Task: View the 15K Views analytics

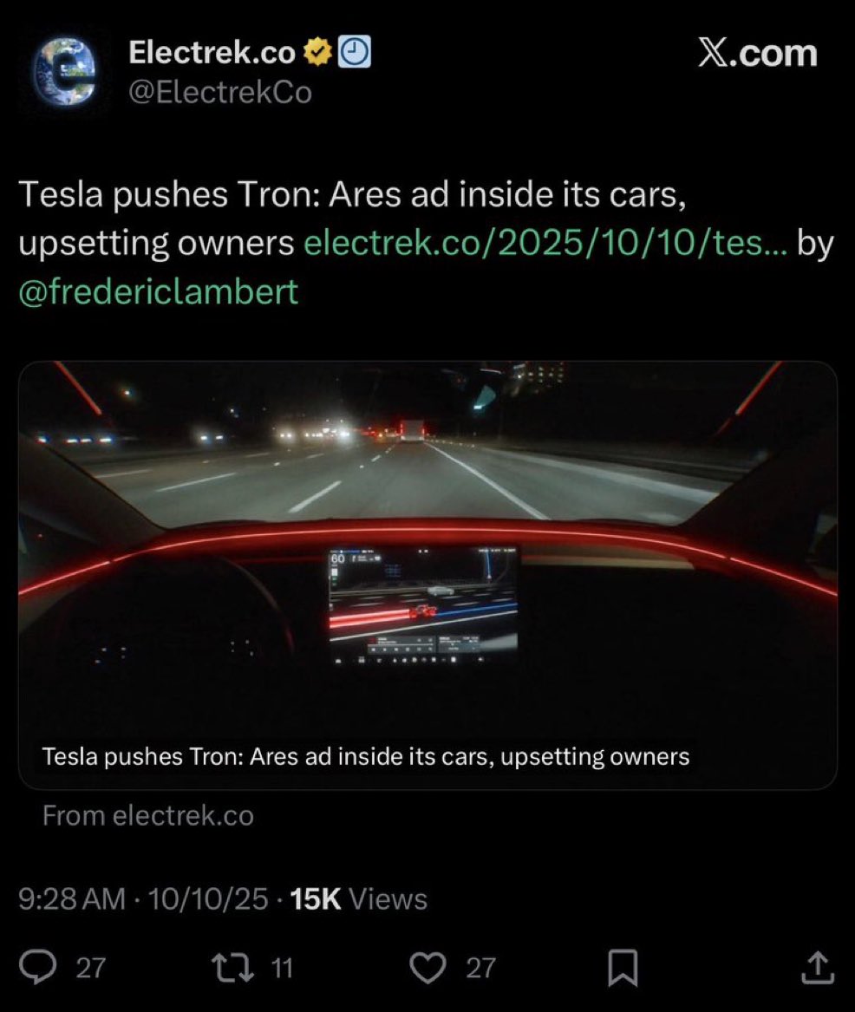Action: coord(359,898)
